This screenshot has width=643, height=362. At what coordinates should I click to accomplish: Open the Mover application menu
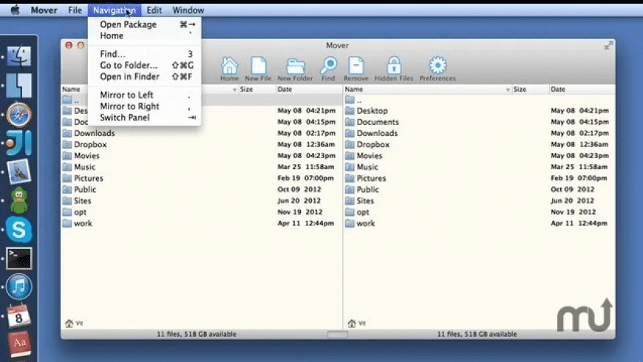click(x=44, y=10)
